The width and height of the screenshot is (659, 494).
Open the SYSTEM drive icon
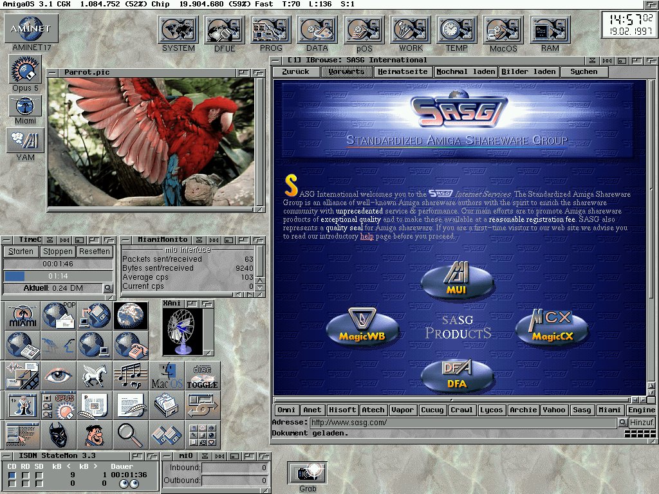178,30
